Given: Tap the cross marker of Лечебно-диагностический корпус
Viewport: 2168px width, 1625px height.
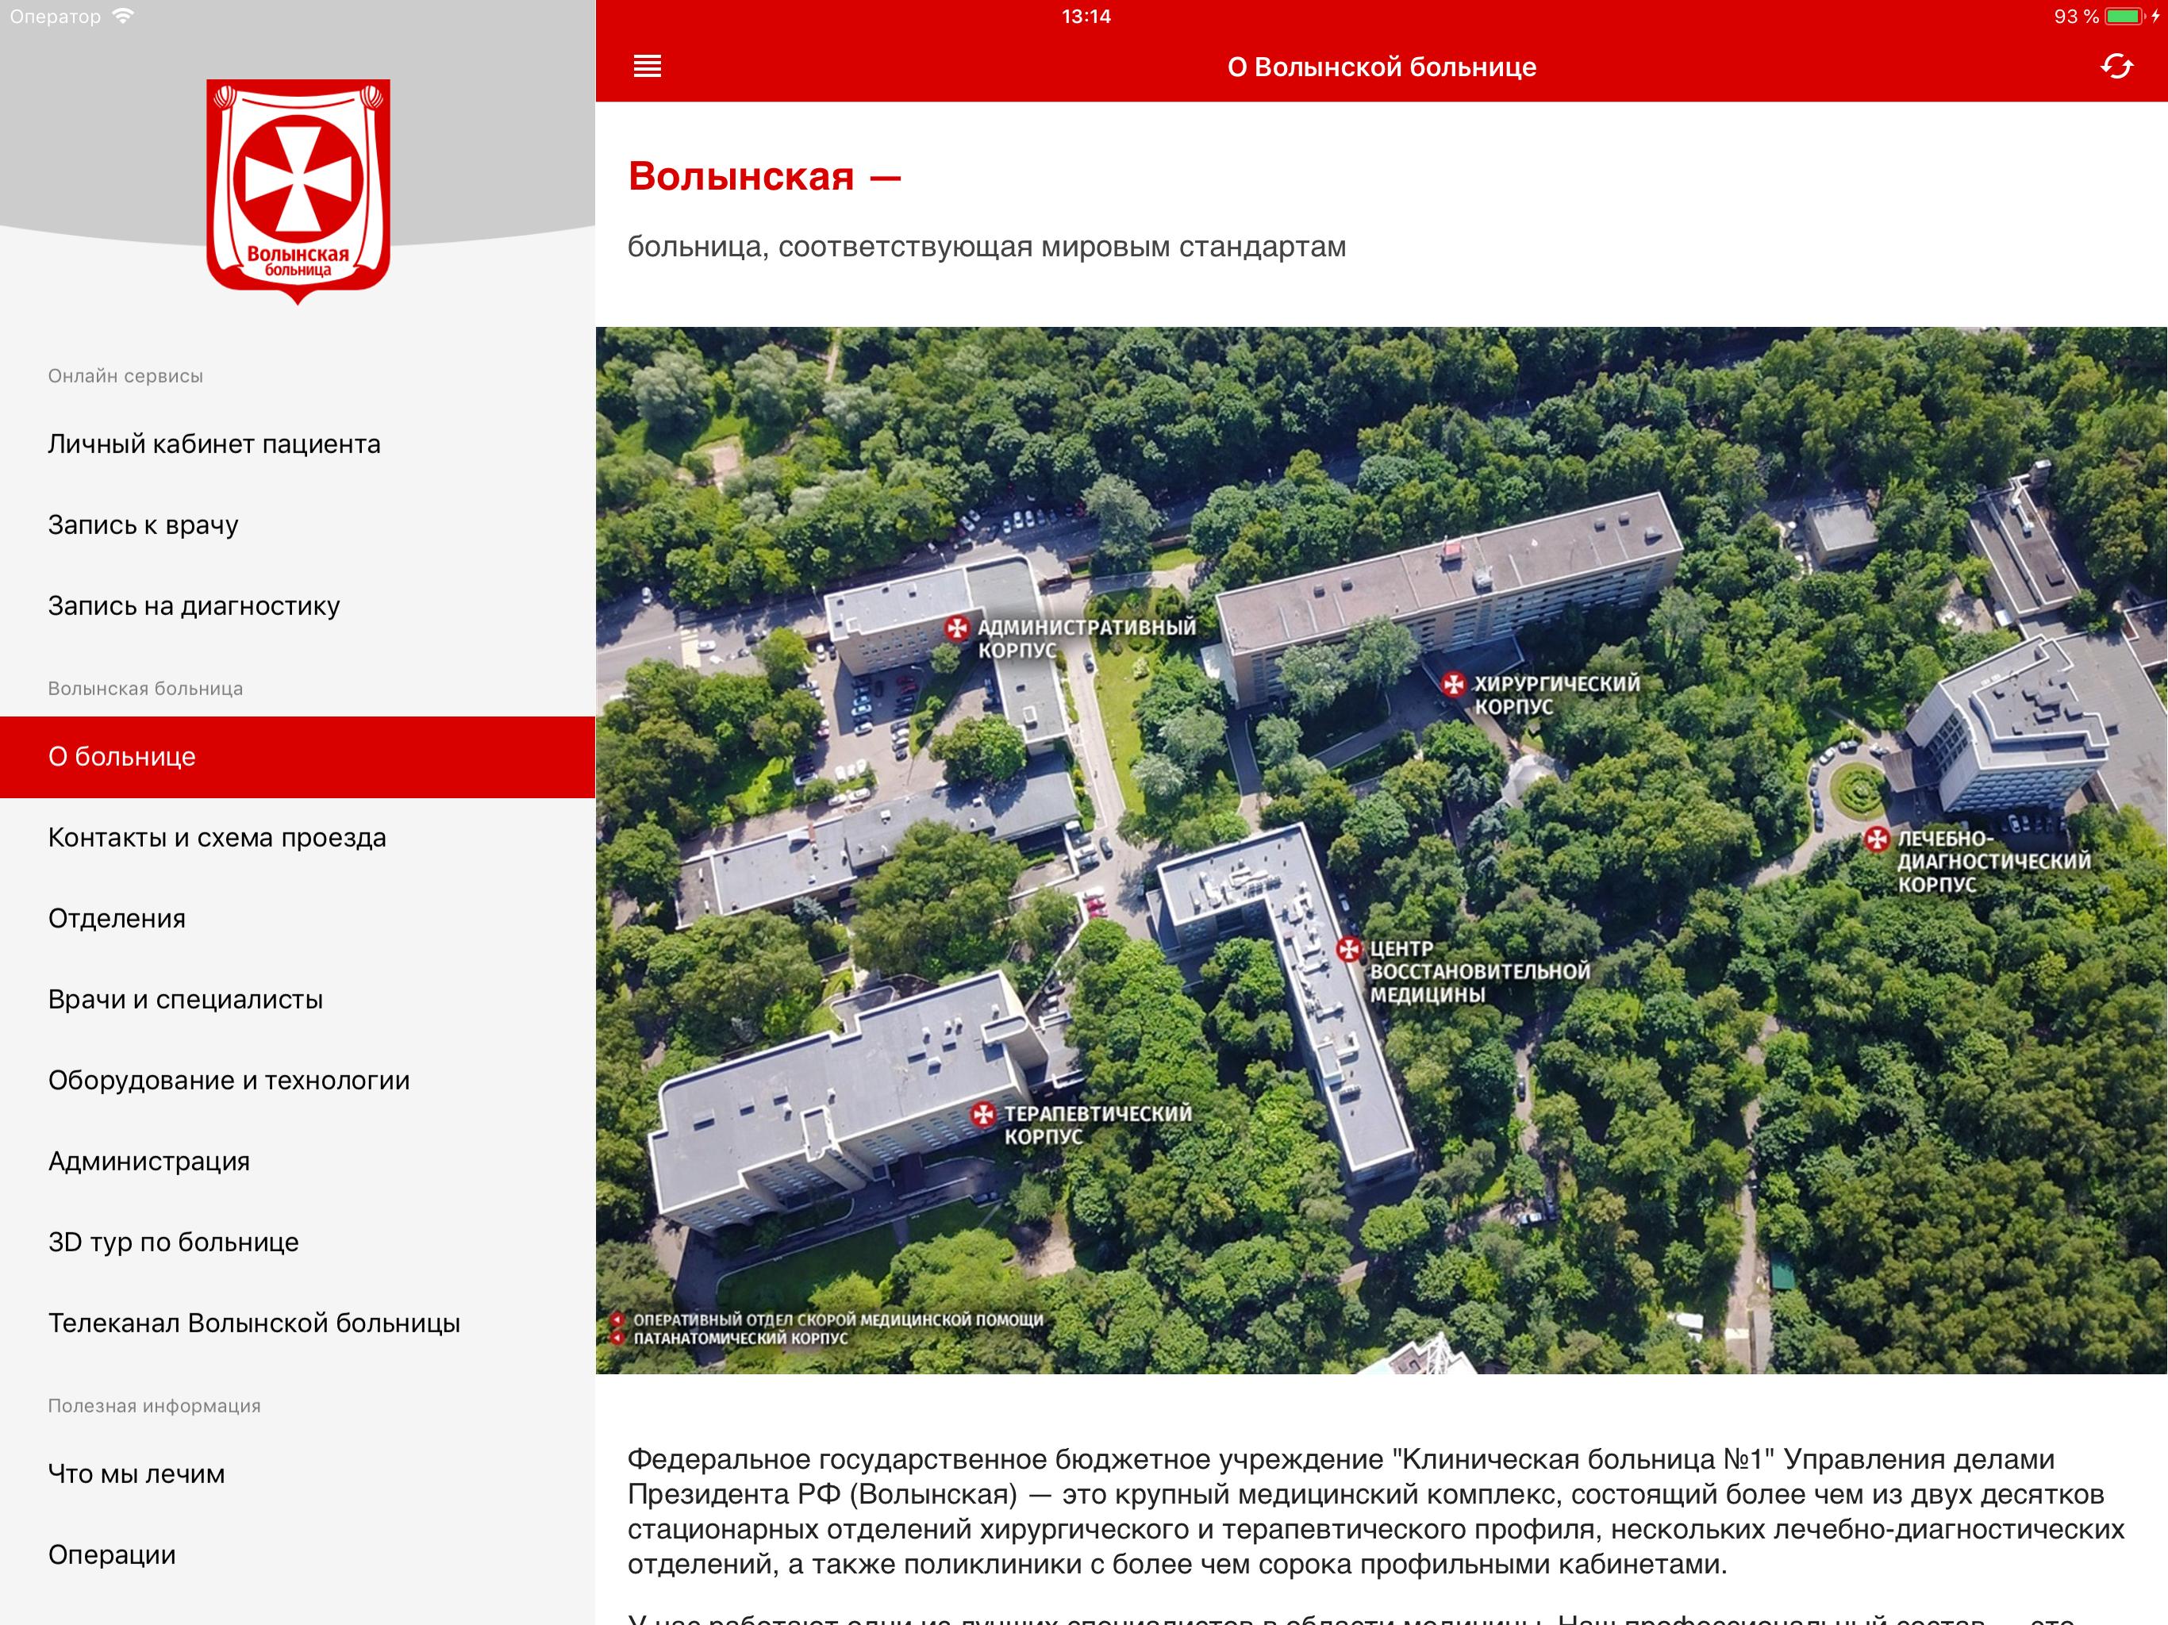Looking at the screenshot, I should coord(1877,840).
